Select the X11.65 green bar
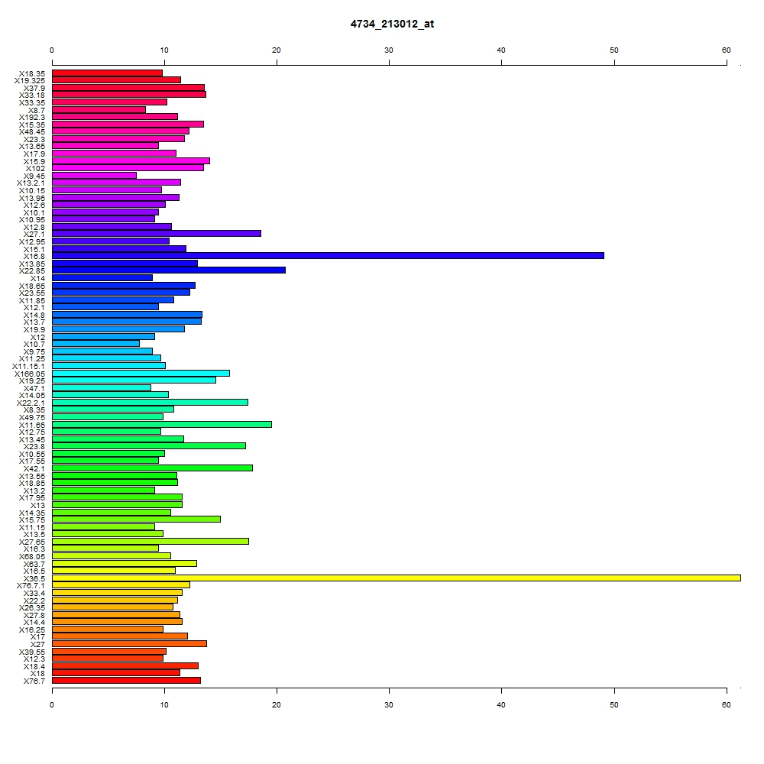The image size is (764, 764). (x=162, y=424)
